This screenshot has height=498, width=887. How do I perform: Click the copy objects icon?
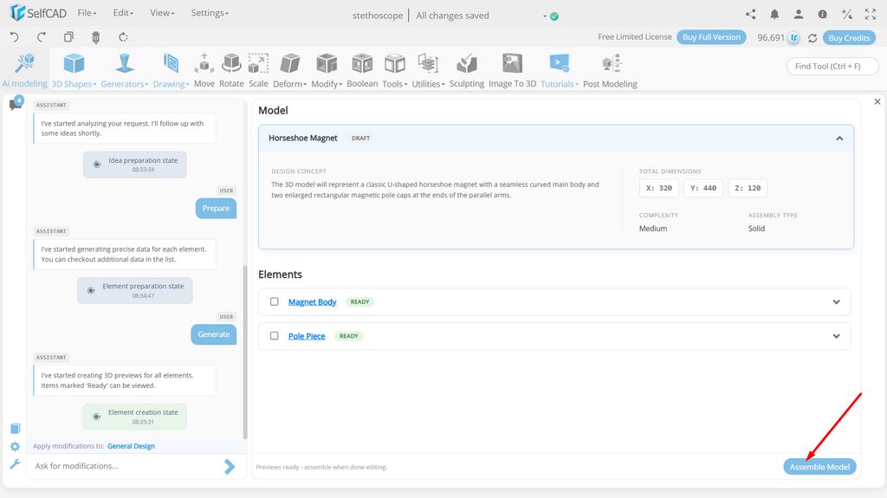click(68, 37)
